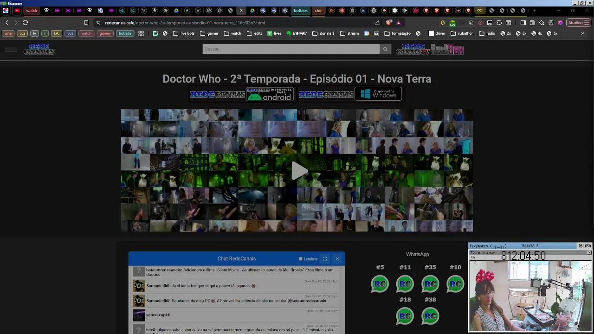The width and height of the screenshot is (594, 334).
Task: Open the 'games' pill bookmark
Action: 105,33
